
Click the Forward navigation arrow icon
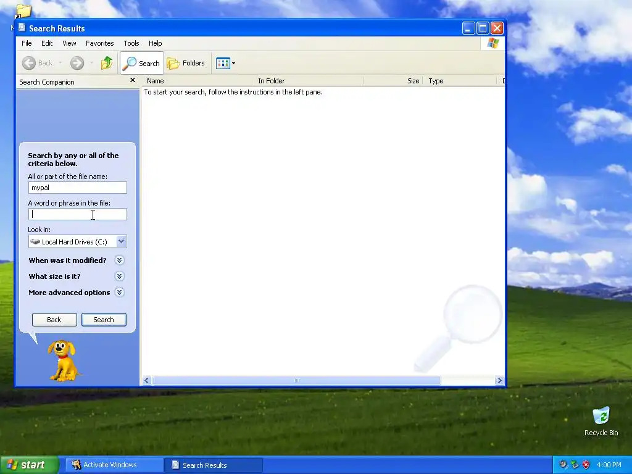click(x=77, y=63)
